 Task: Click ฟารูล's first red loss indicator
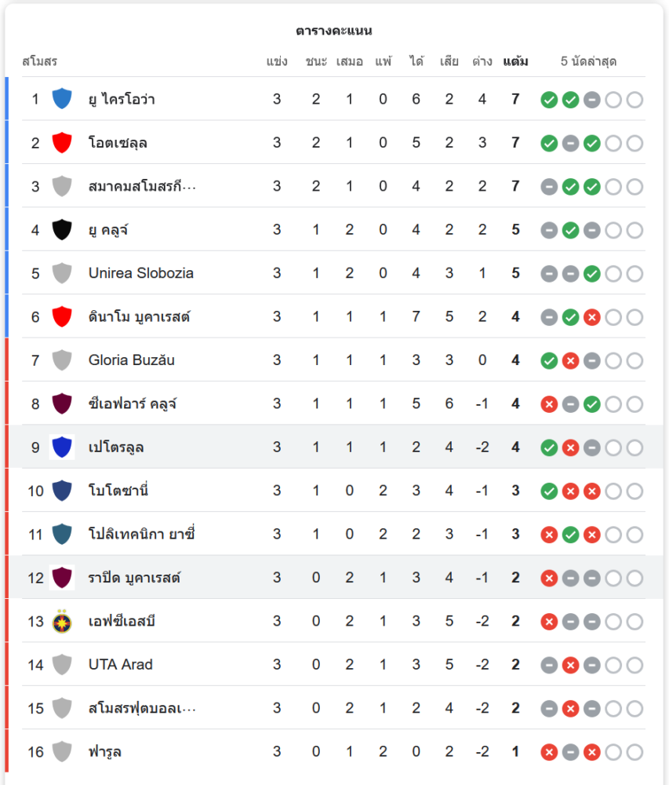(549, 752)
